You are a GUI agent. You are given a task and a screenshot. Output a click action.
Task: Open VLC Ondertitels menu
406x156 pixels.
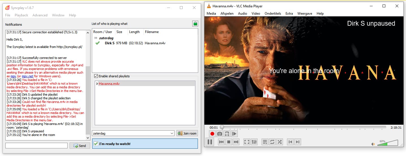pyautogui.click(x=273, y=14)
